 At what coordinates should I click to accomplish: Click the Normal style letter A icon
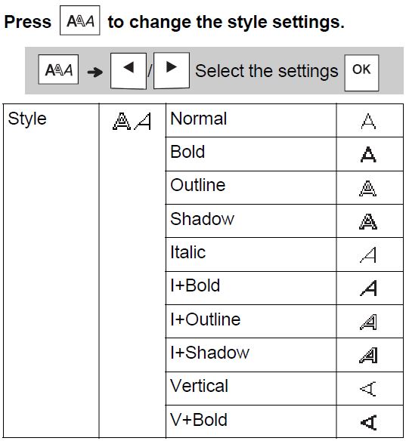[368, 122]
